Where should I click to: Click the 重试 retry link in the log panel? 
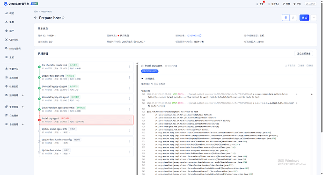tap(301, 66)
